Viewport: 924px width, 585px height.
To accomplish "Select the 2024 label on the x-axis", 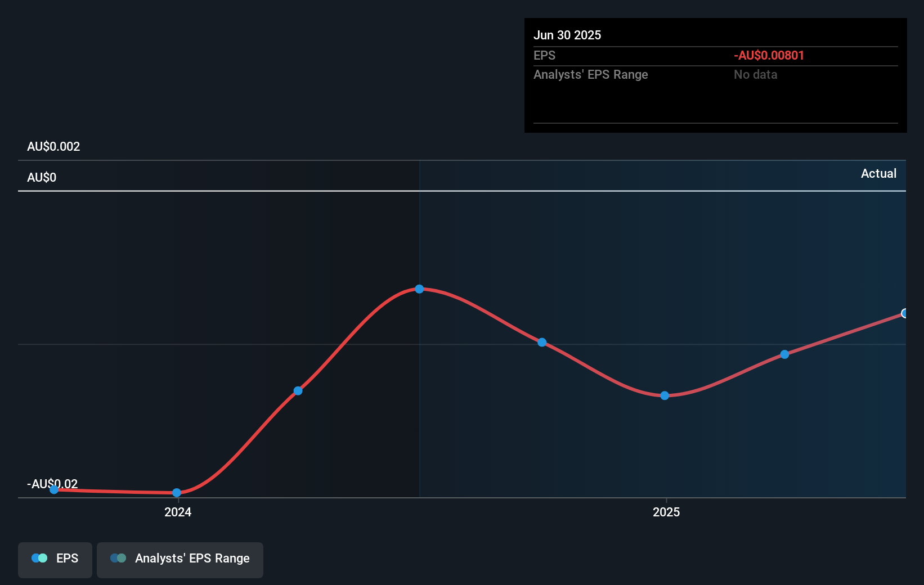I will pos(177,512).
